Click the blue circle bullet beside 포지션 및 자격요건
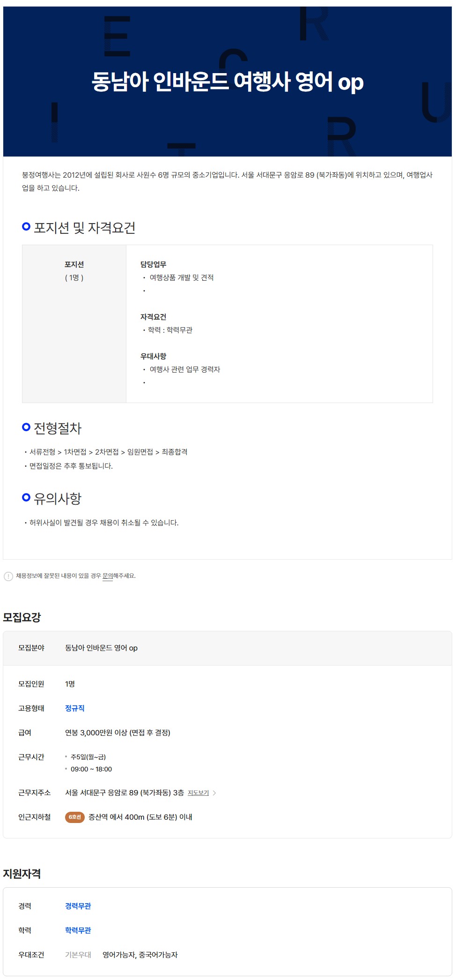The image size is (456, 980). click(26, 227)
